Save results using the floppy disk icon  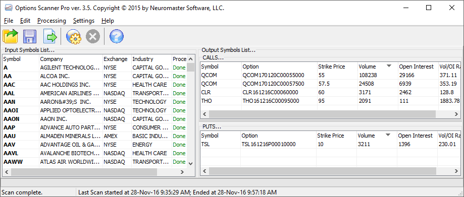point(30,37)
